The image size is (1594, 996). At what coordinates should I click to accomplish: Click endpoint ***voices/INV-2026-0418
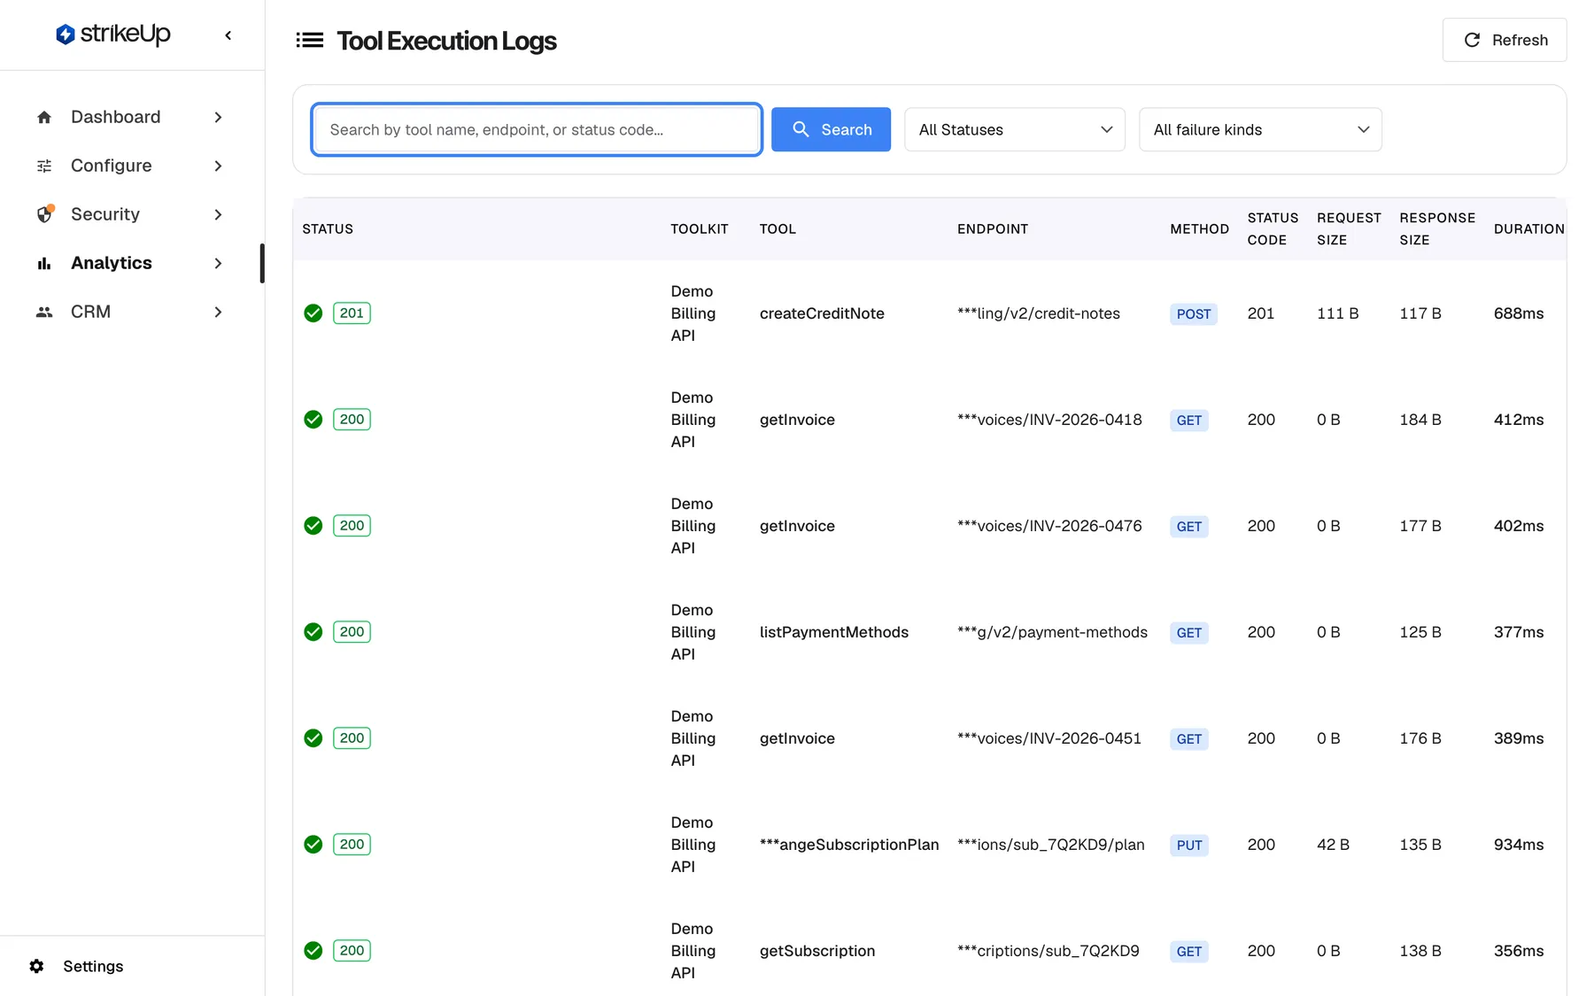click(x=1049, y=420)
